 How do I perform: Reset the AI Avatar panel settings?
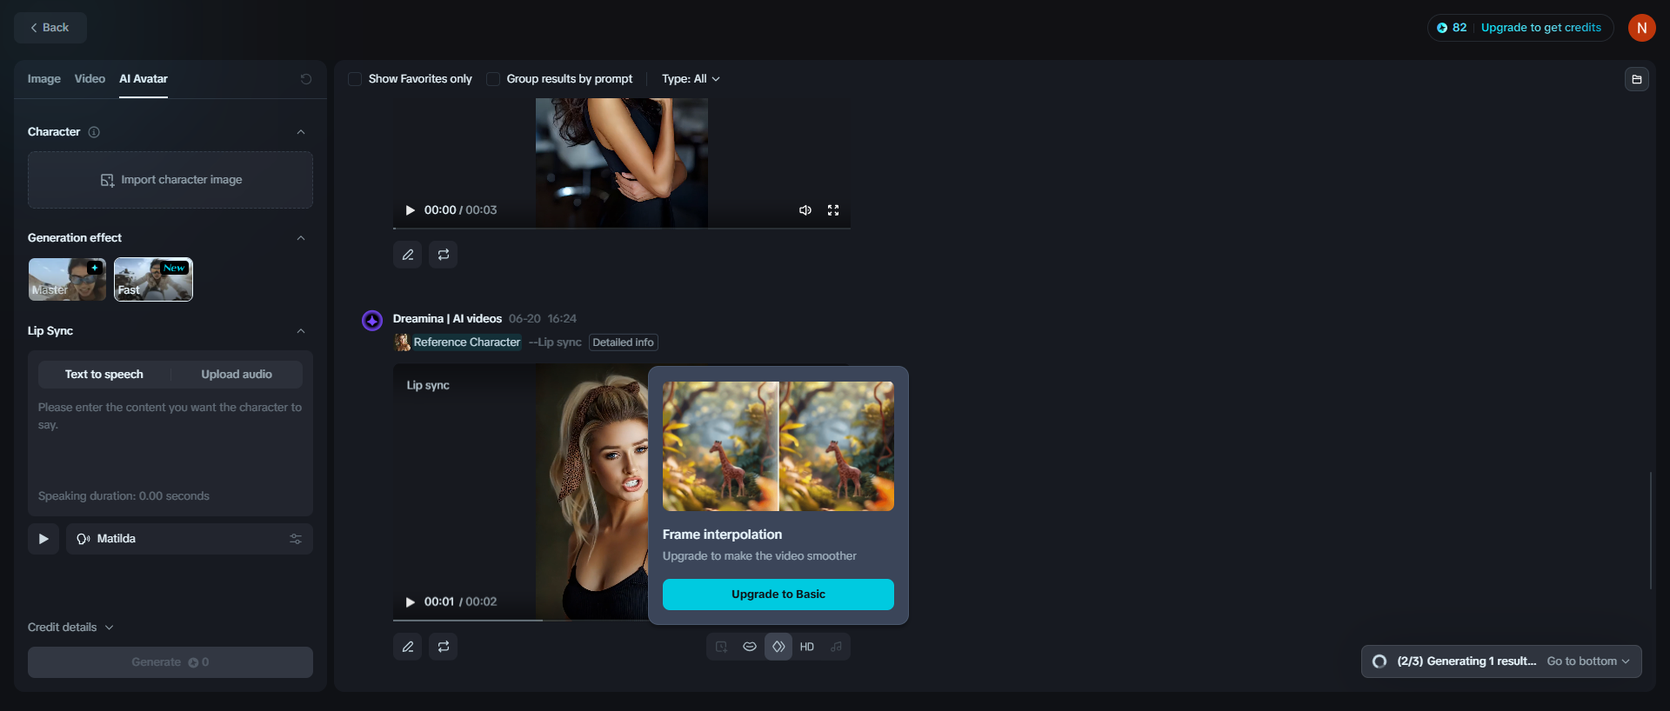coord(306,79)
